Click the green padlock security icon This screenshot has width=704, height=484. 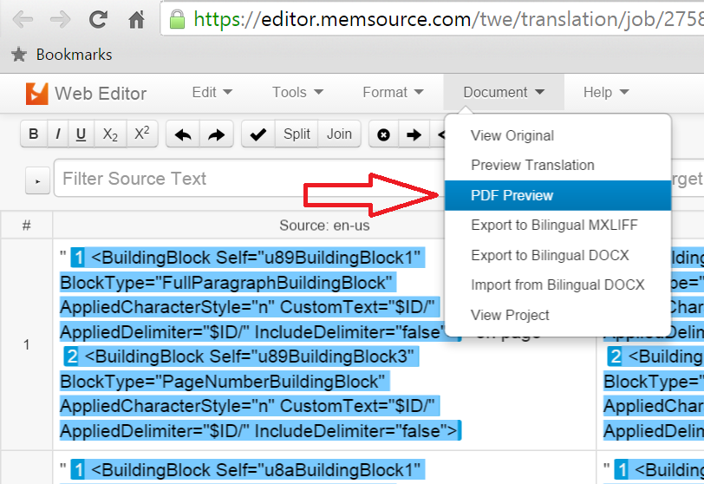click(x=177, y=19)
